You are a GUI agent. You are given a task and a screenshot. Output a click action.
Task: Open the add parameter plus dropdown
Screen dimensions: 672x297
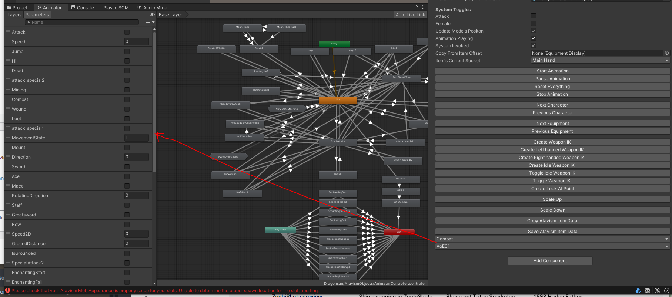pos(150,22)
